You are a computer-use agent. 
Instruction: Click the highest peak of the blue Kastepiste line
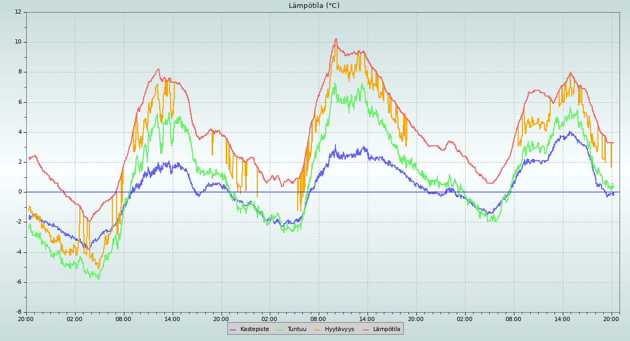click(x=570, y=132)
